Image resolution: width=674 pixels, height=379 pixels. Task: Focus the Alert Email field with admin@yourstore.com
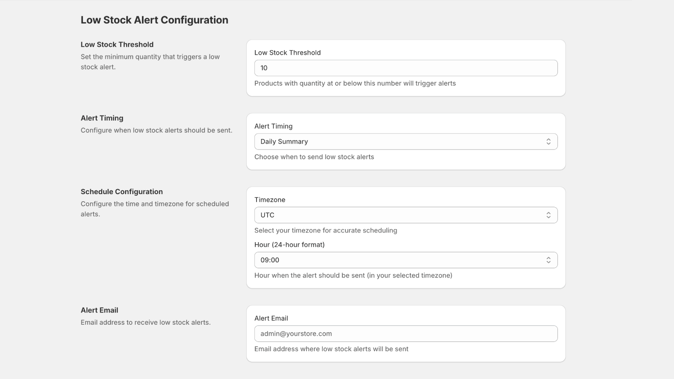click(x=406, y=334)
